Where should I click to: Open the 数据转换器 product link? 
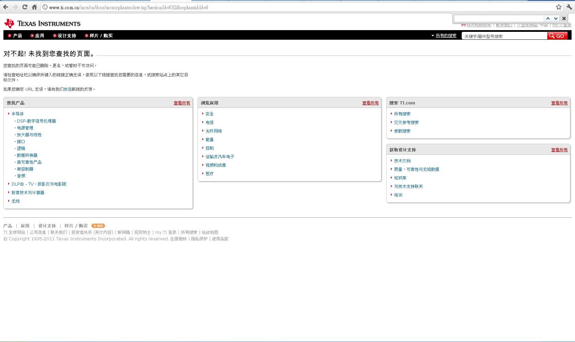click(x=27, y=155)
